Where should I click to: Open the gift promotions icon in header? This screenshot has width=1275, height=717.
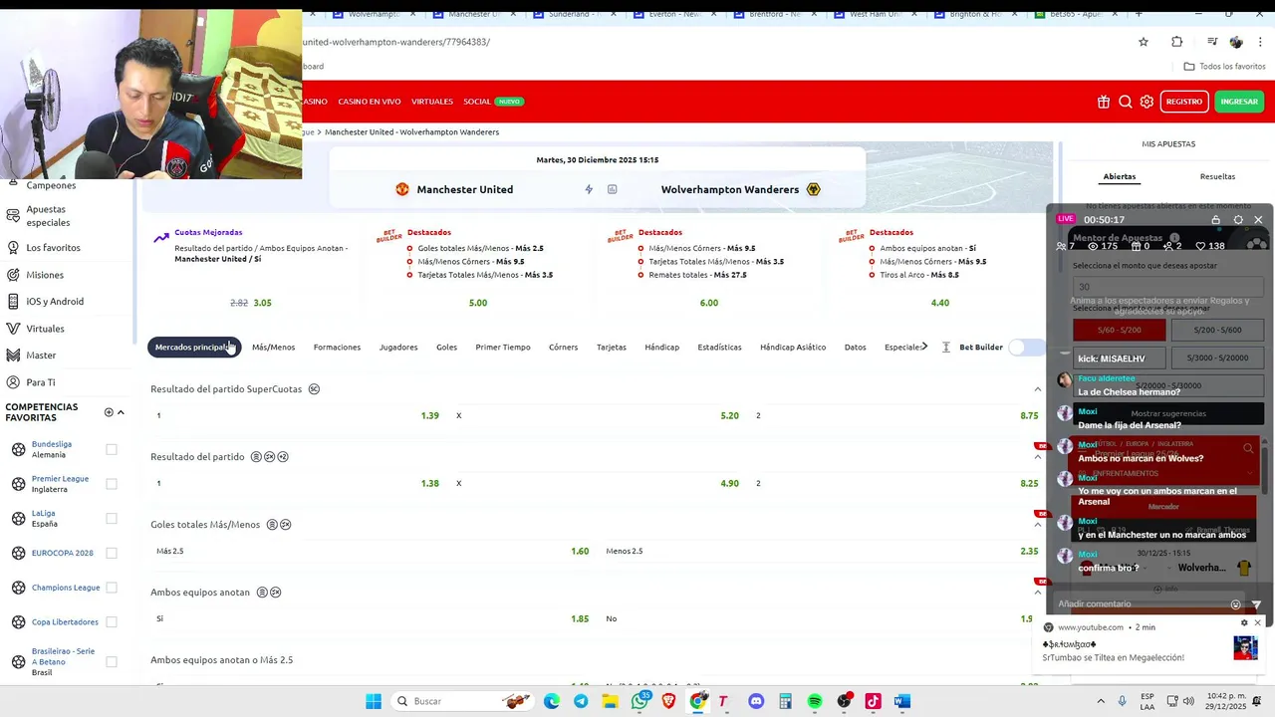1104,102
